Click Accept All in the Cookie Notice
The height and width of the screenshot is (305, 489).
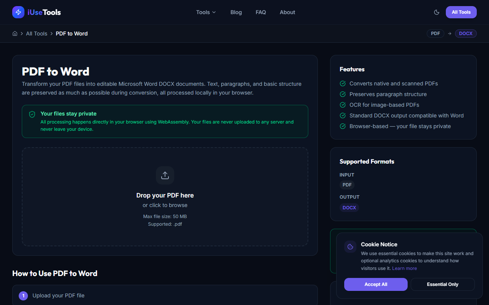[376, 284]
